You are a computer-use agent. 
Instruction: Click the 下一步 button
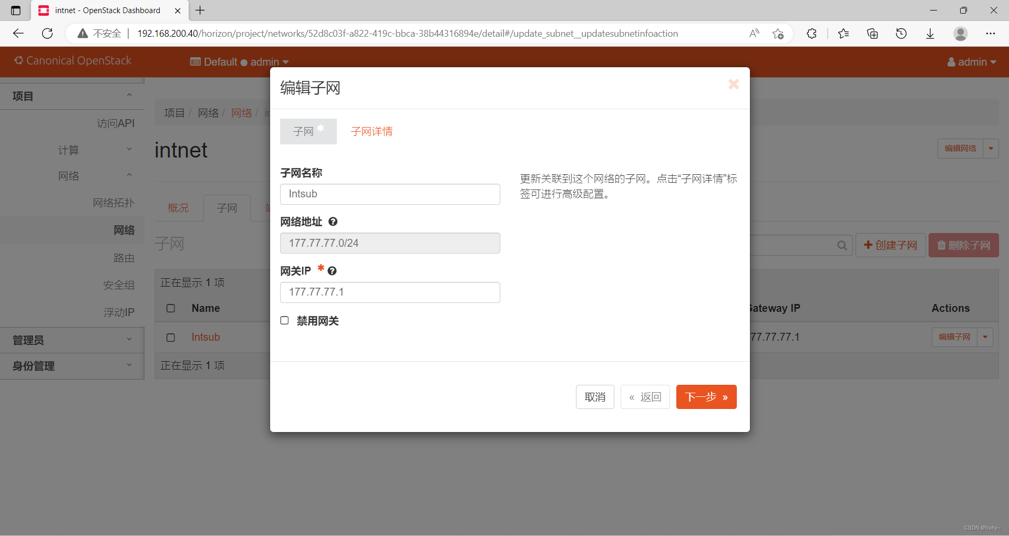706,397
